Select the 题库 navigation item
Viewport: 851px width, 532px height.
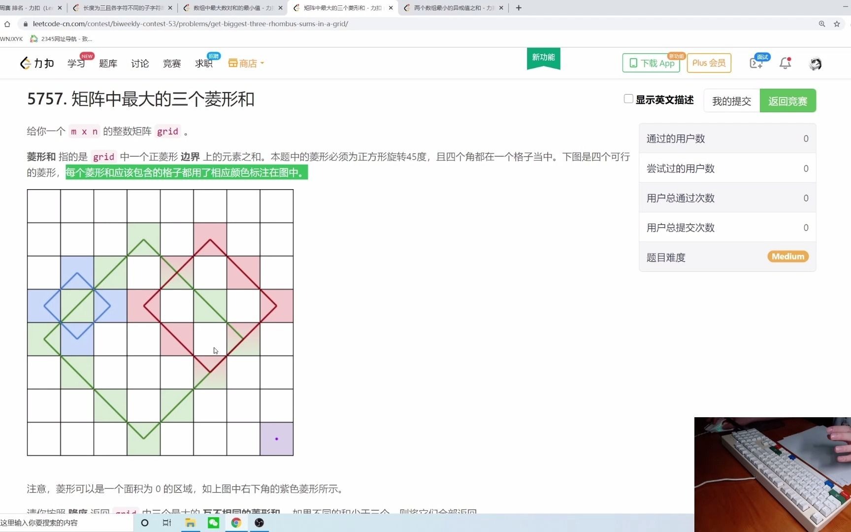[108, 63]
